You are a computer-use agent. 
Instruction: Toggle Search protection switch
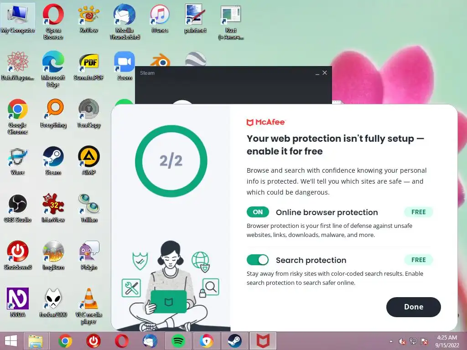point(258,260)
